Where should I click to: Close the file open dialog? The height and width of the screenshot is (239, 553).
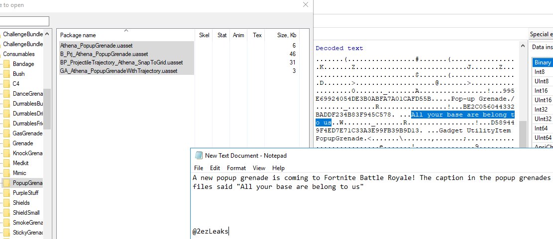(x=306, y=4)
